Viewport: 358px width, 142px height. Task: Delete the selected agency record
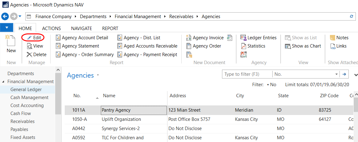[x=30, y=55]
